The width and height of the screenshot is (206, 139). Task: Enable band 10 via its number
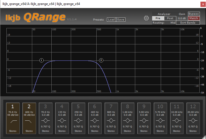point(160,107)
